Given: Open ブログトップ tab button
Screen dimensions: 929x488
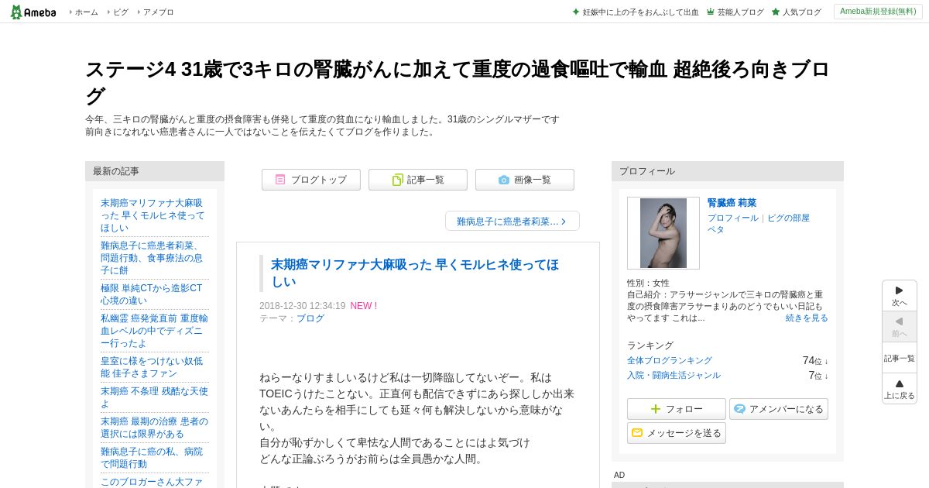Looking at the screenshot, I should [311, 180].
